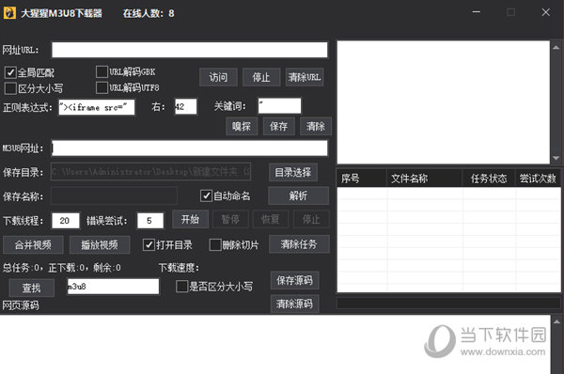Click the 播放视频 button
Viewport: 564px width, 374px height.
(x=100, y=245)
